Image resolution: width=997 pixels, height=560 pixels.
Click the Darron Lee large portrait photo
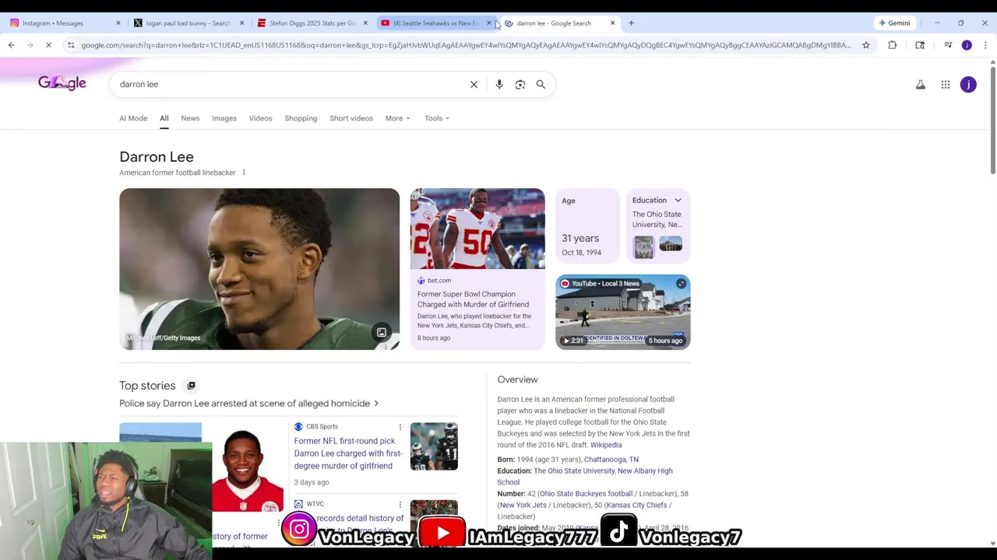coord(259,269)
